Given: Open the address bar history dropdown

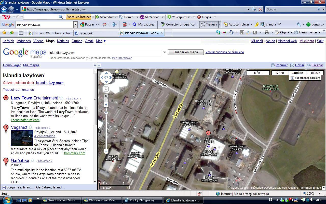Looking at the screenshot, I should (x=249, y=9).
